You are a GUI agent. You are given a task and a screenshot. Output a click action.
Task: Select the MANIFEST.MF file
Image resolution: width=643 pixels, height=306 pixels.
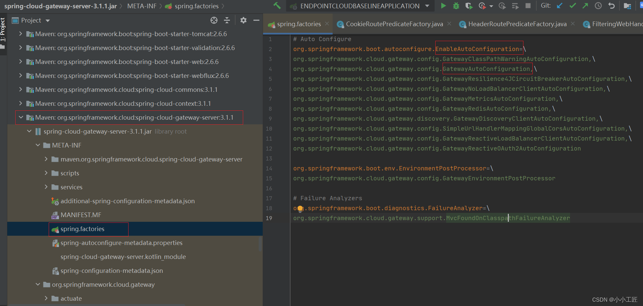[81, 215]
